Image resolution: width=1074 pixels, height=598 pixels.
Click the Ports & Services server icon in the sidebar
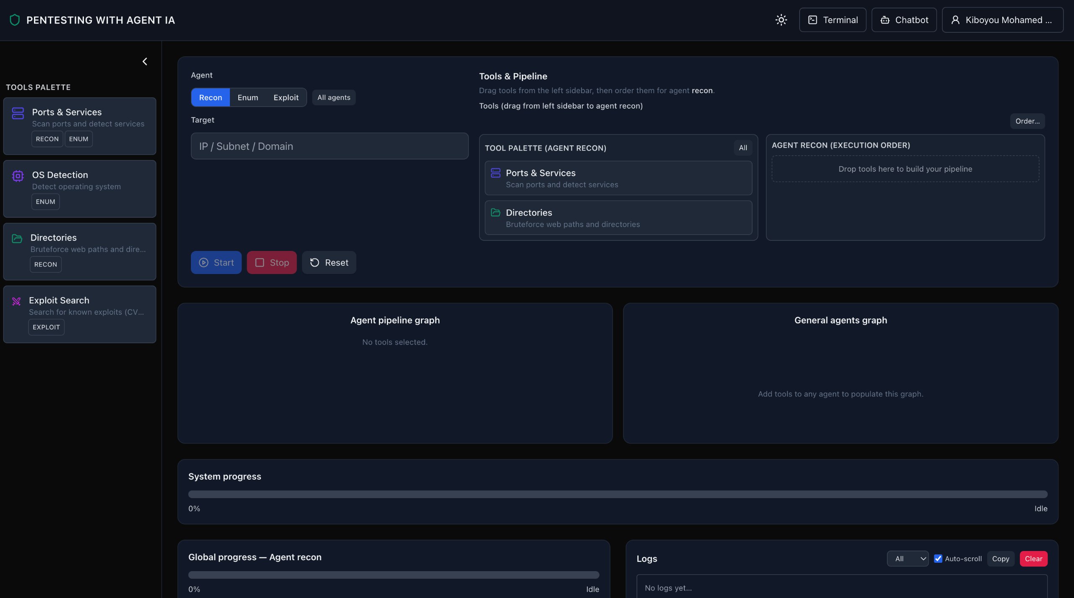(x=18, y=113)
